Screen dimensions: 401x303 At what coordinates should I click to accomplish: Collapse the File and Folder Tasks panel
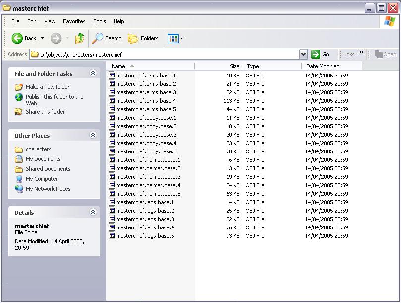(x=93, y=73)
